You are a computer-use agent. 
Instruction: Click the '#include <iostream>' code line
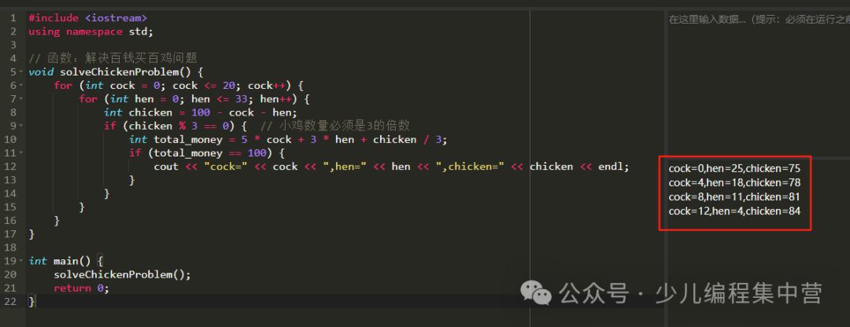(88, 18)
